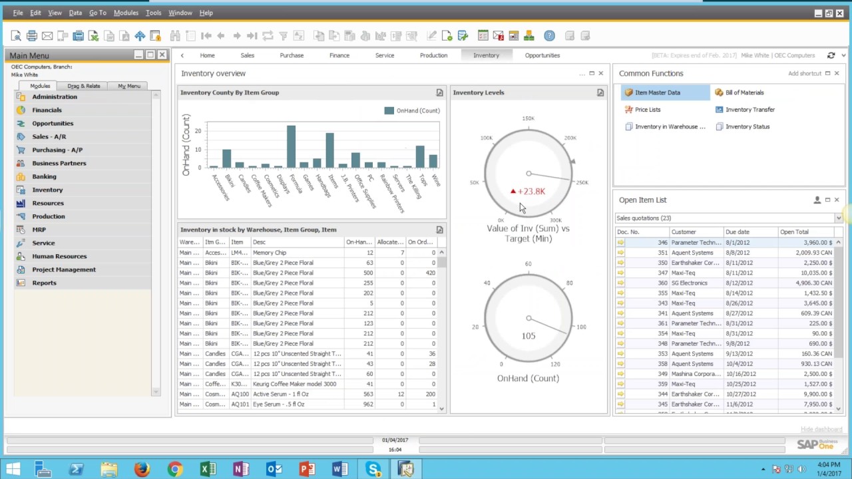Click the link arrow for document 360
This screenshot has width=852, height=479.
tap(620, 283)
